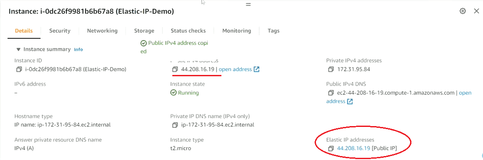This screenshot has height=160, width=483.
Task: Click the Info link next to Instance summary
Action: 78,49
